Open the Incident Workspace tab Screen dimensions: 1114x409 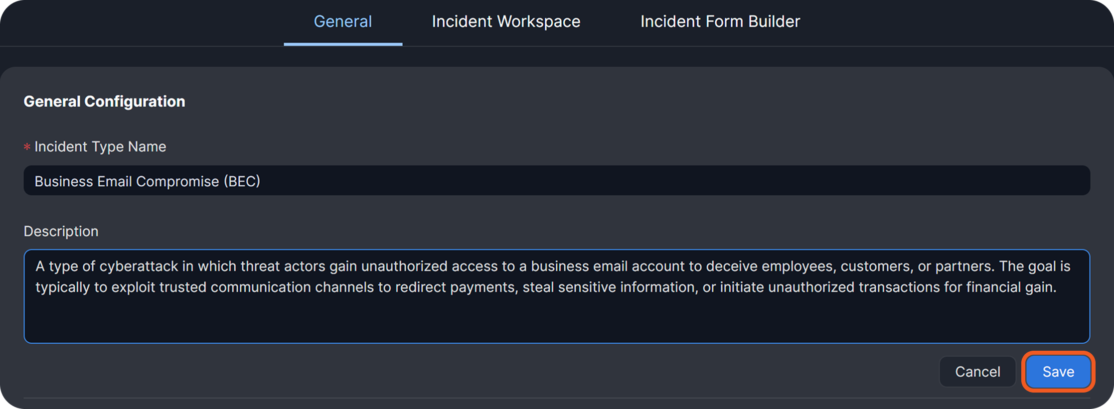506,22
